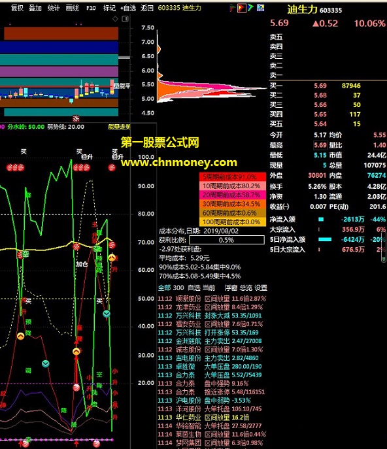
Task: Click the blue picture icon in toolbar
Action: (x=260, y=8)
